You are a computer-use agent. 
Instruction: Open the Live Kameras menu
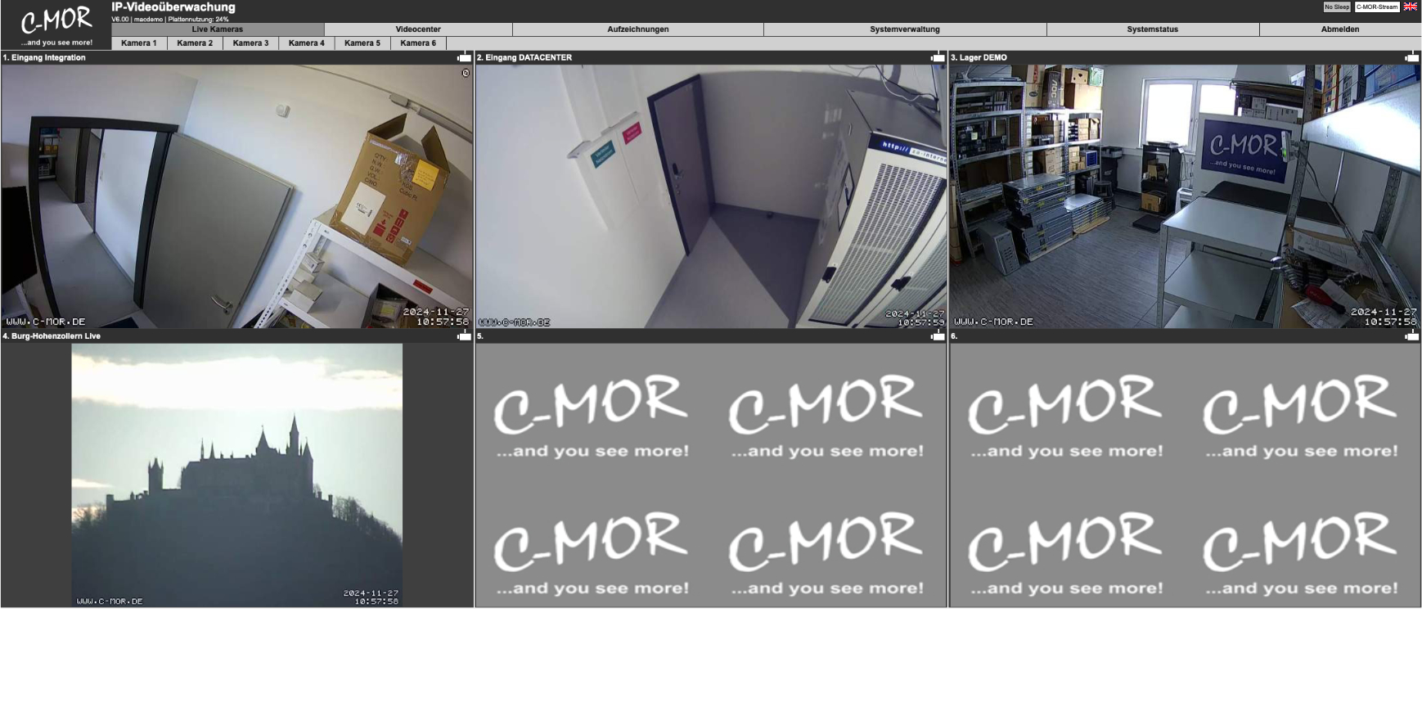[218, 29]
